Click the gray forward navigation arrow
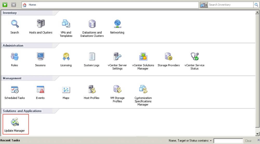Screen dimensions: 260x144 click(14, 5)
